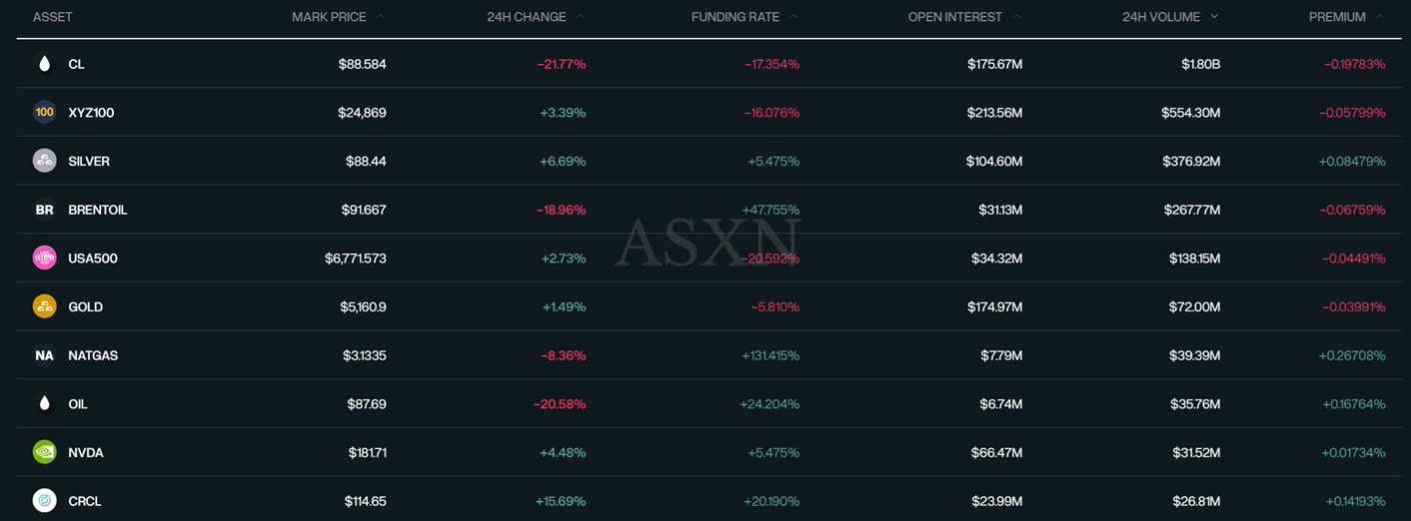The width and height of the screenshot is (1411, 521).
Task: Sort by Mark Price column arrow
Action: tap(381, 17)
